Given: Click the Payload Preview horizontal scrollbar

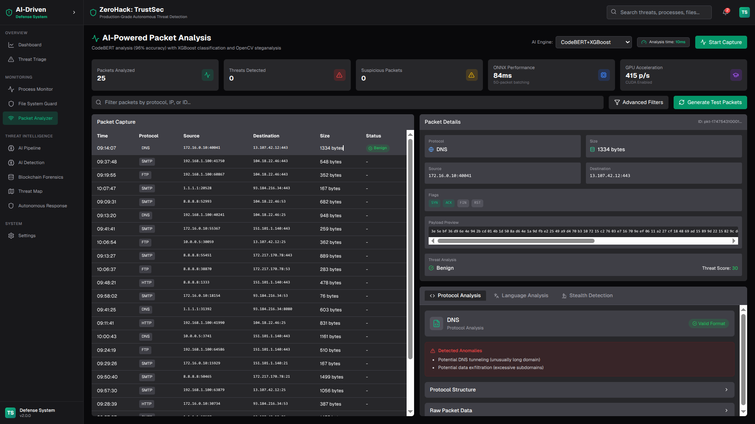Looking at the screenshot, I should click(x=516, y=241).
